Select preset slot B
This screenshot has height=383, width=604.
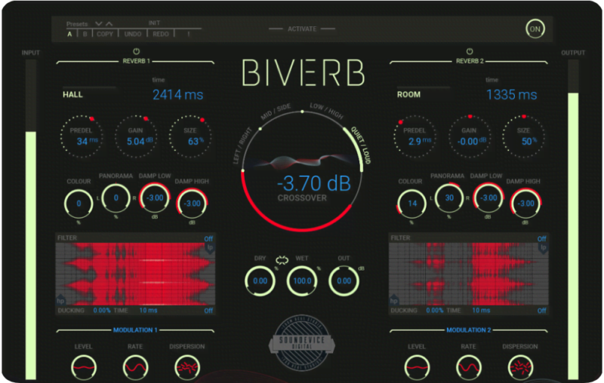85,34
